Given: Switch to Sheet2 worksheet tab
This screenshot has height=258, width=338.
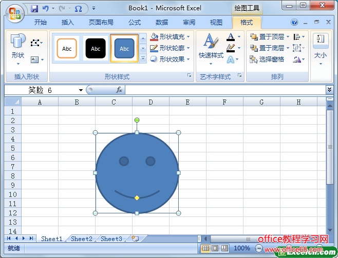Looking at the screenshot, I should click(82, 239).
